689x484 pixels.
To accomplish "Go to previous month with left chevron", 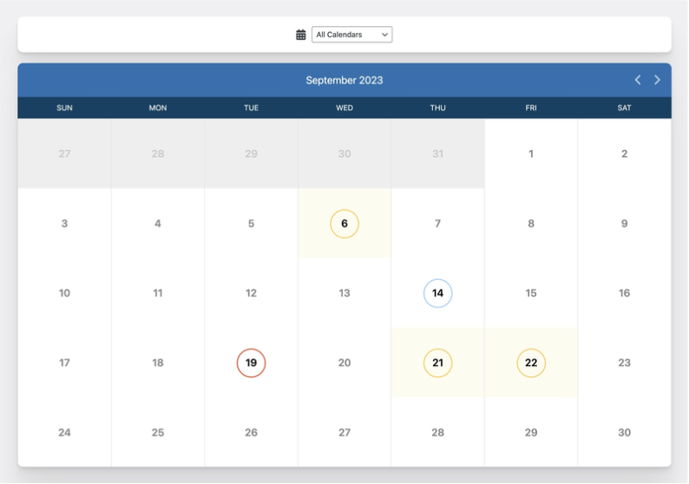I will (x=638, y=80).
